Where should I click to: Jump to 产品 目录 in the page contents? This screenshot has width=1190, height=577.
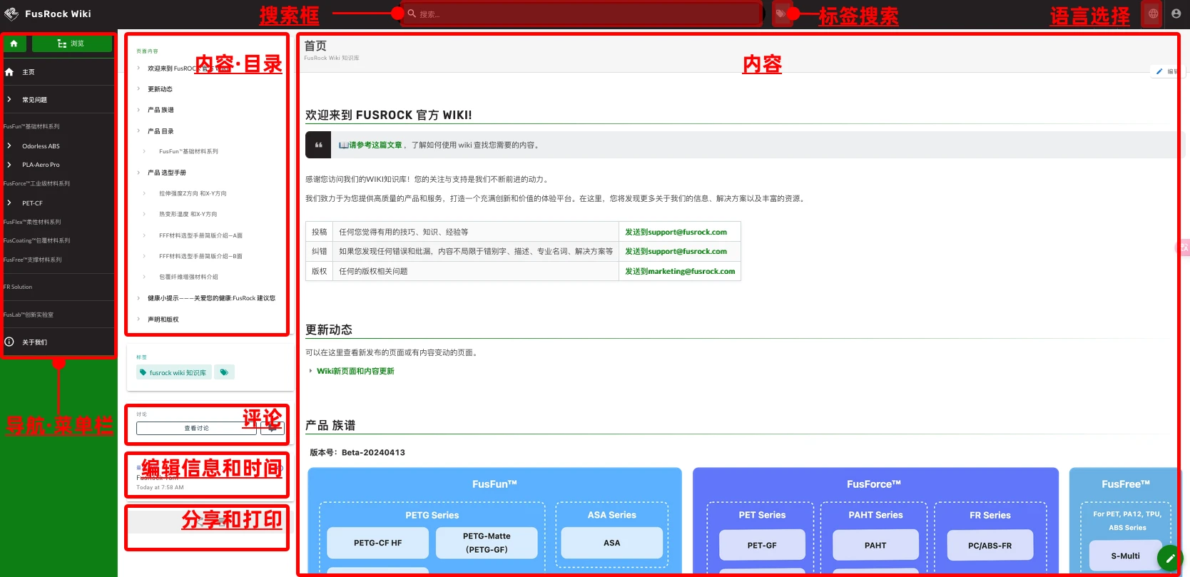[161, 131]
